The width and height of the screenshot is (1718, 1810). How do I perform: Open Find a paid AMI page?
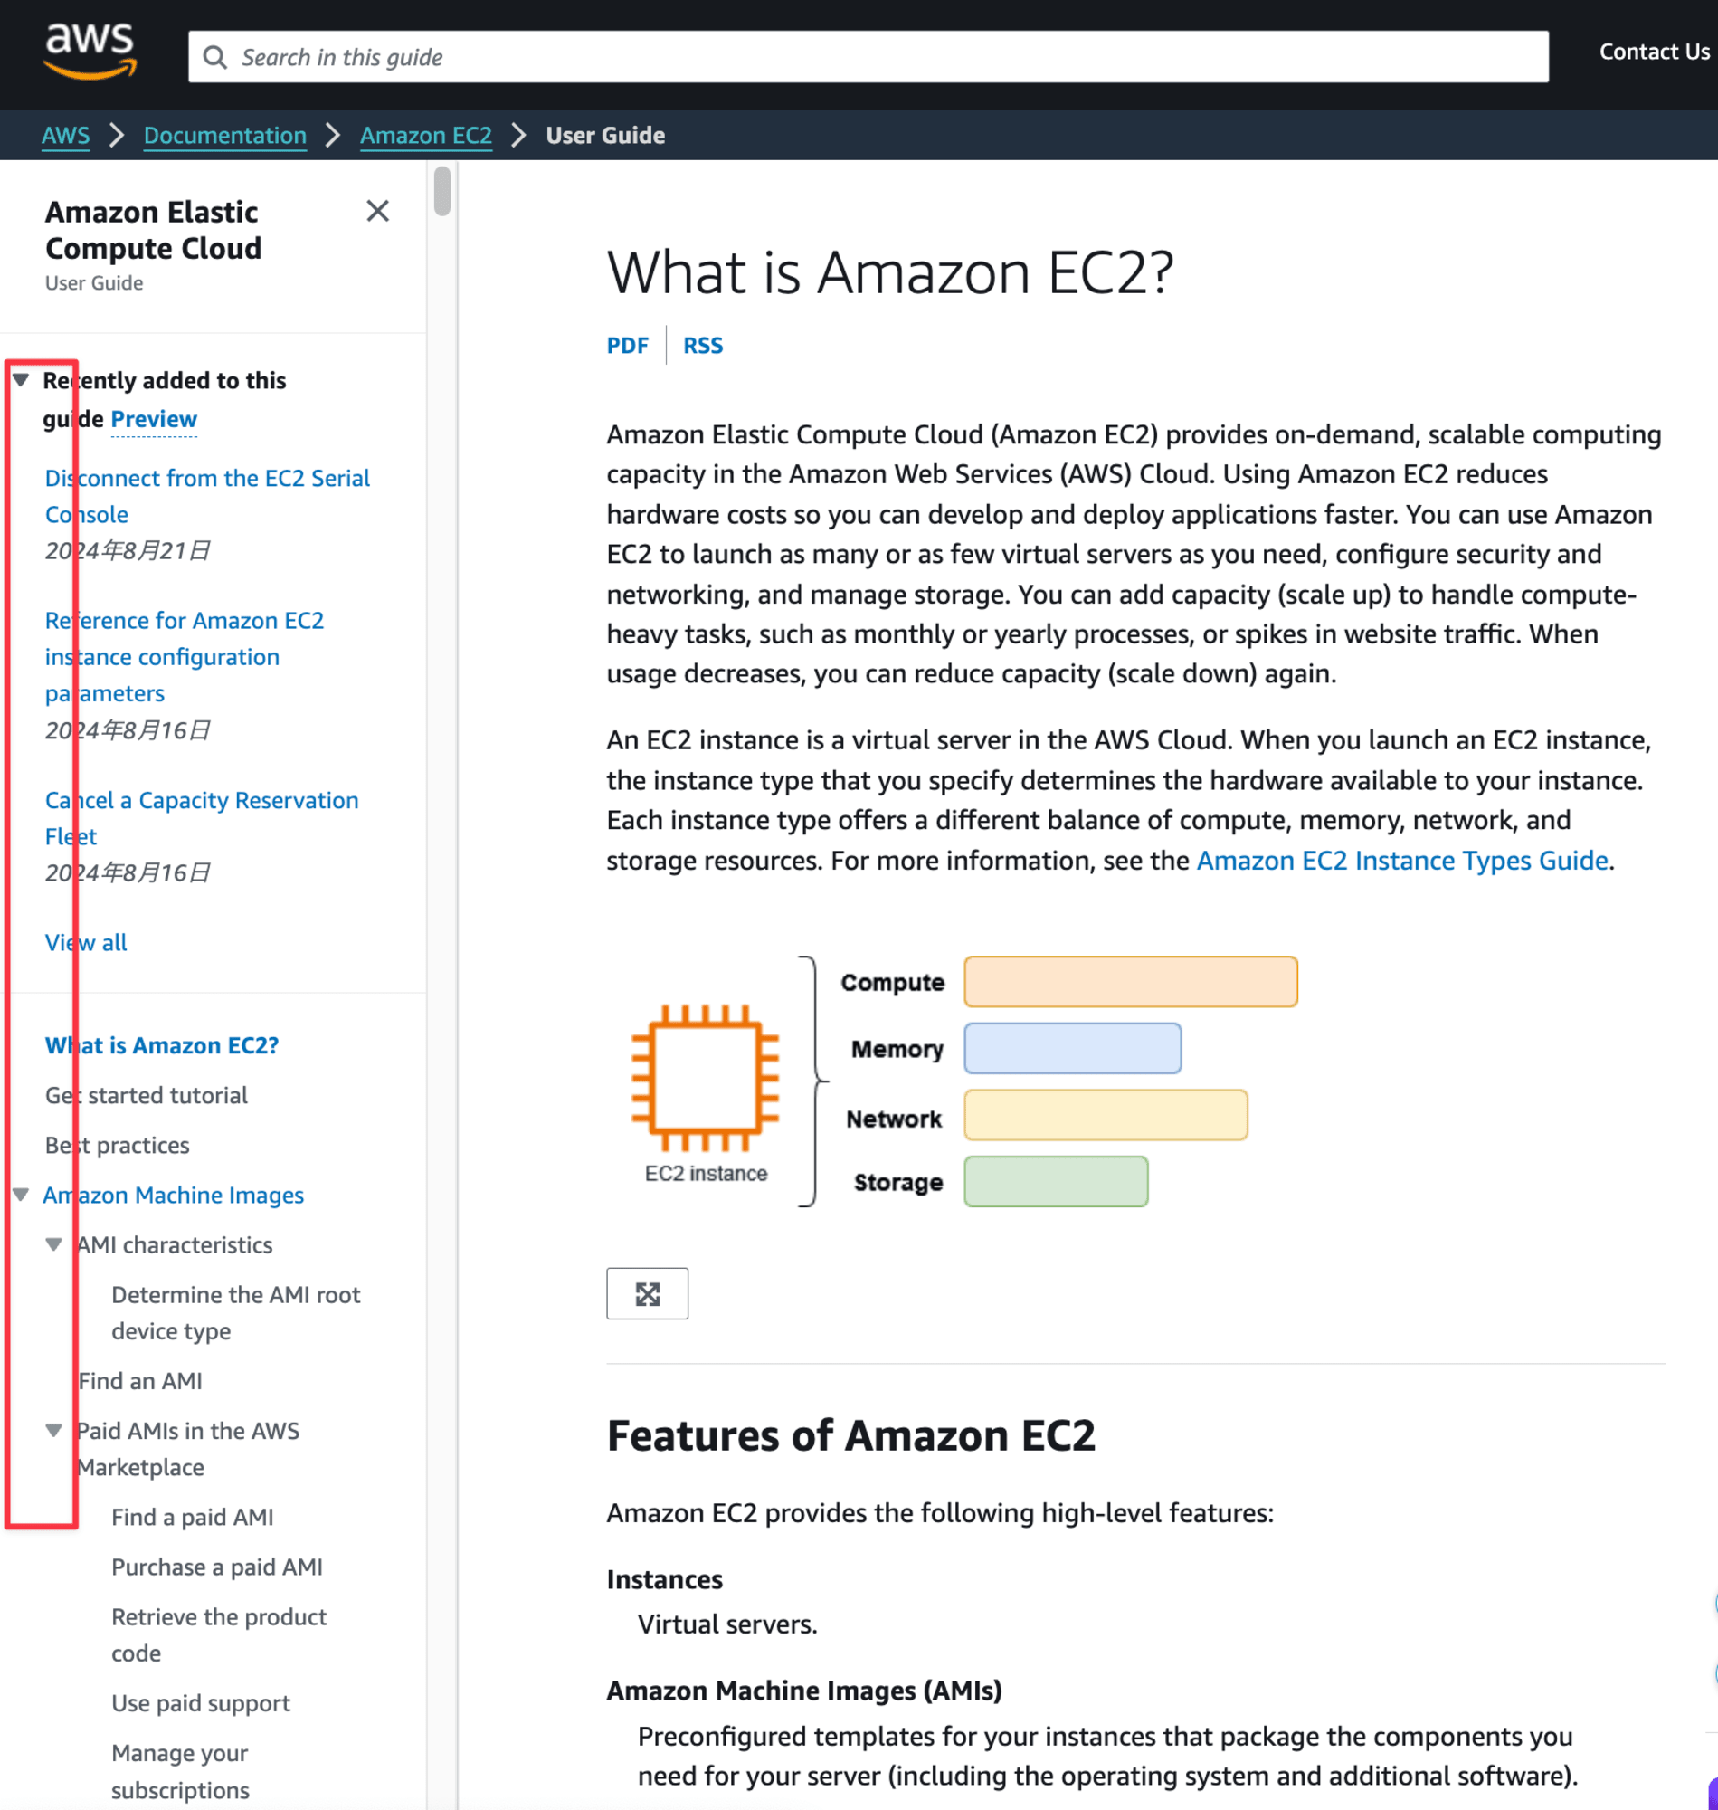pos(193,1517)
